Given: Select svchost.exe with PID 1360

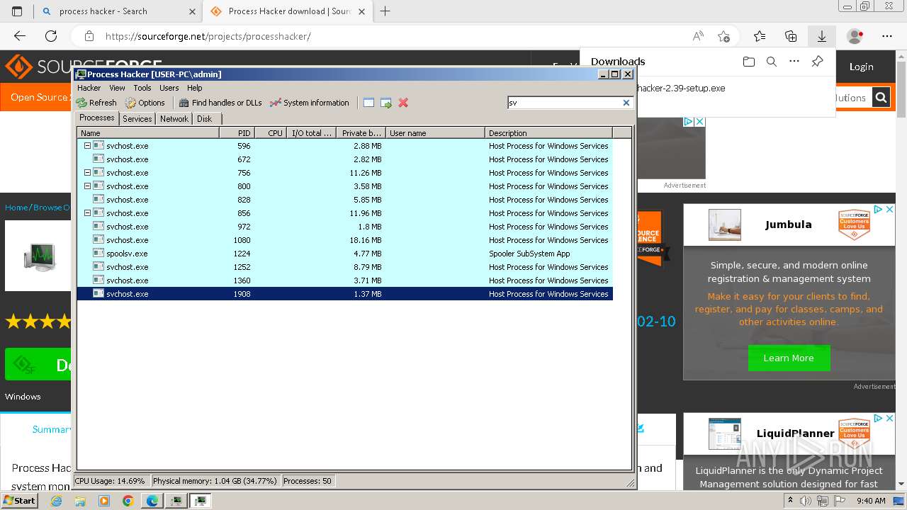Looking at the screenshot, I should point(344,280).
